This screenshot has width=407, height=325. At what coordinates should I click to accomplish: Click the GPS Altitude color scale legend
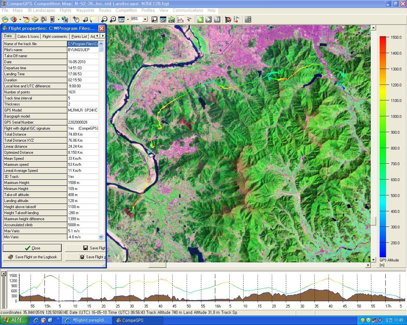click(x=383, y=147)
